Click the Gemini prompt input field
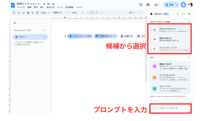 (170, 108)
